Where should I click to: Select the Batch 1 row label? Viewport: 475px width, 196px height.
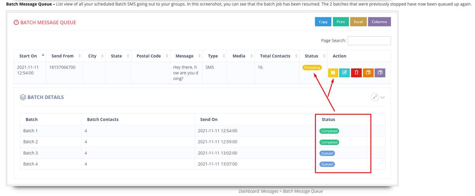point(31,131)
